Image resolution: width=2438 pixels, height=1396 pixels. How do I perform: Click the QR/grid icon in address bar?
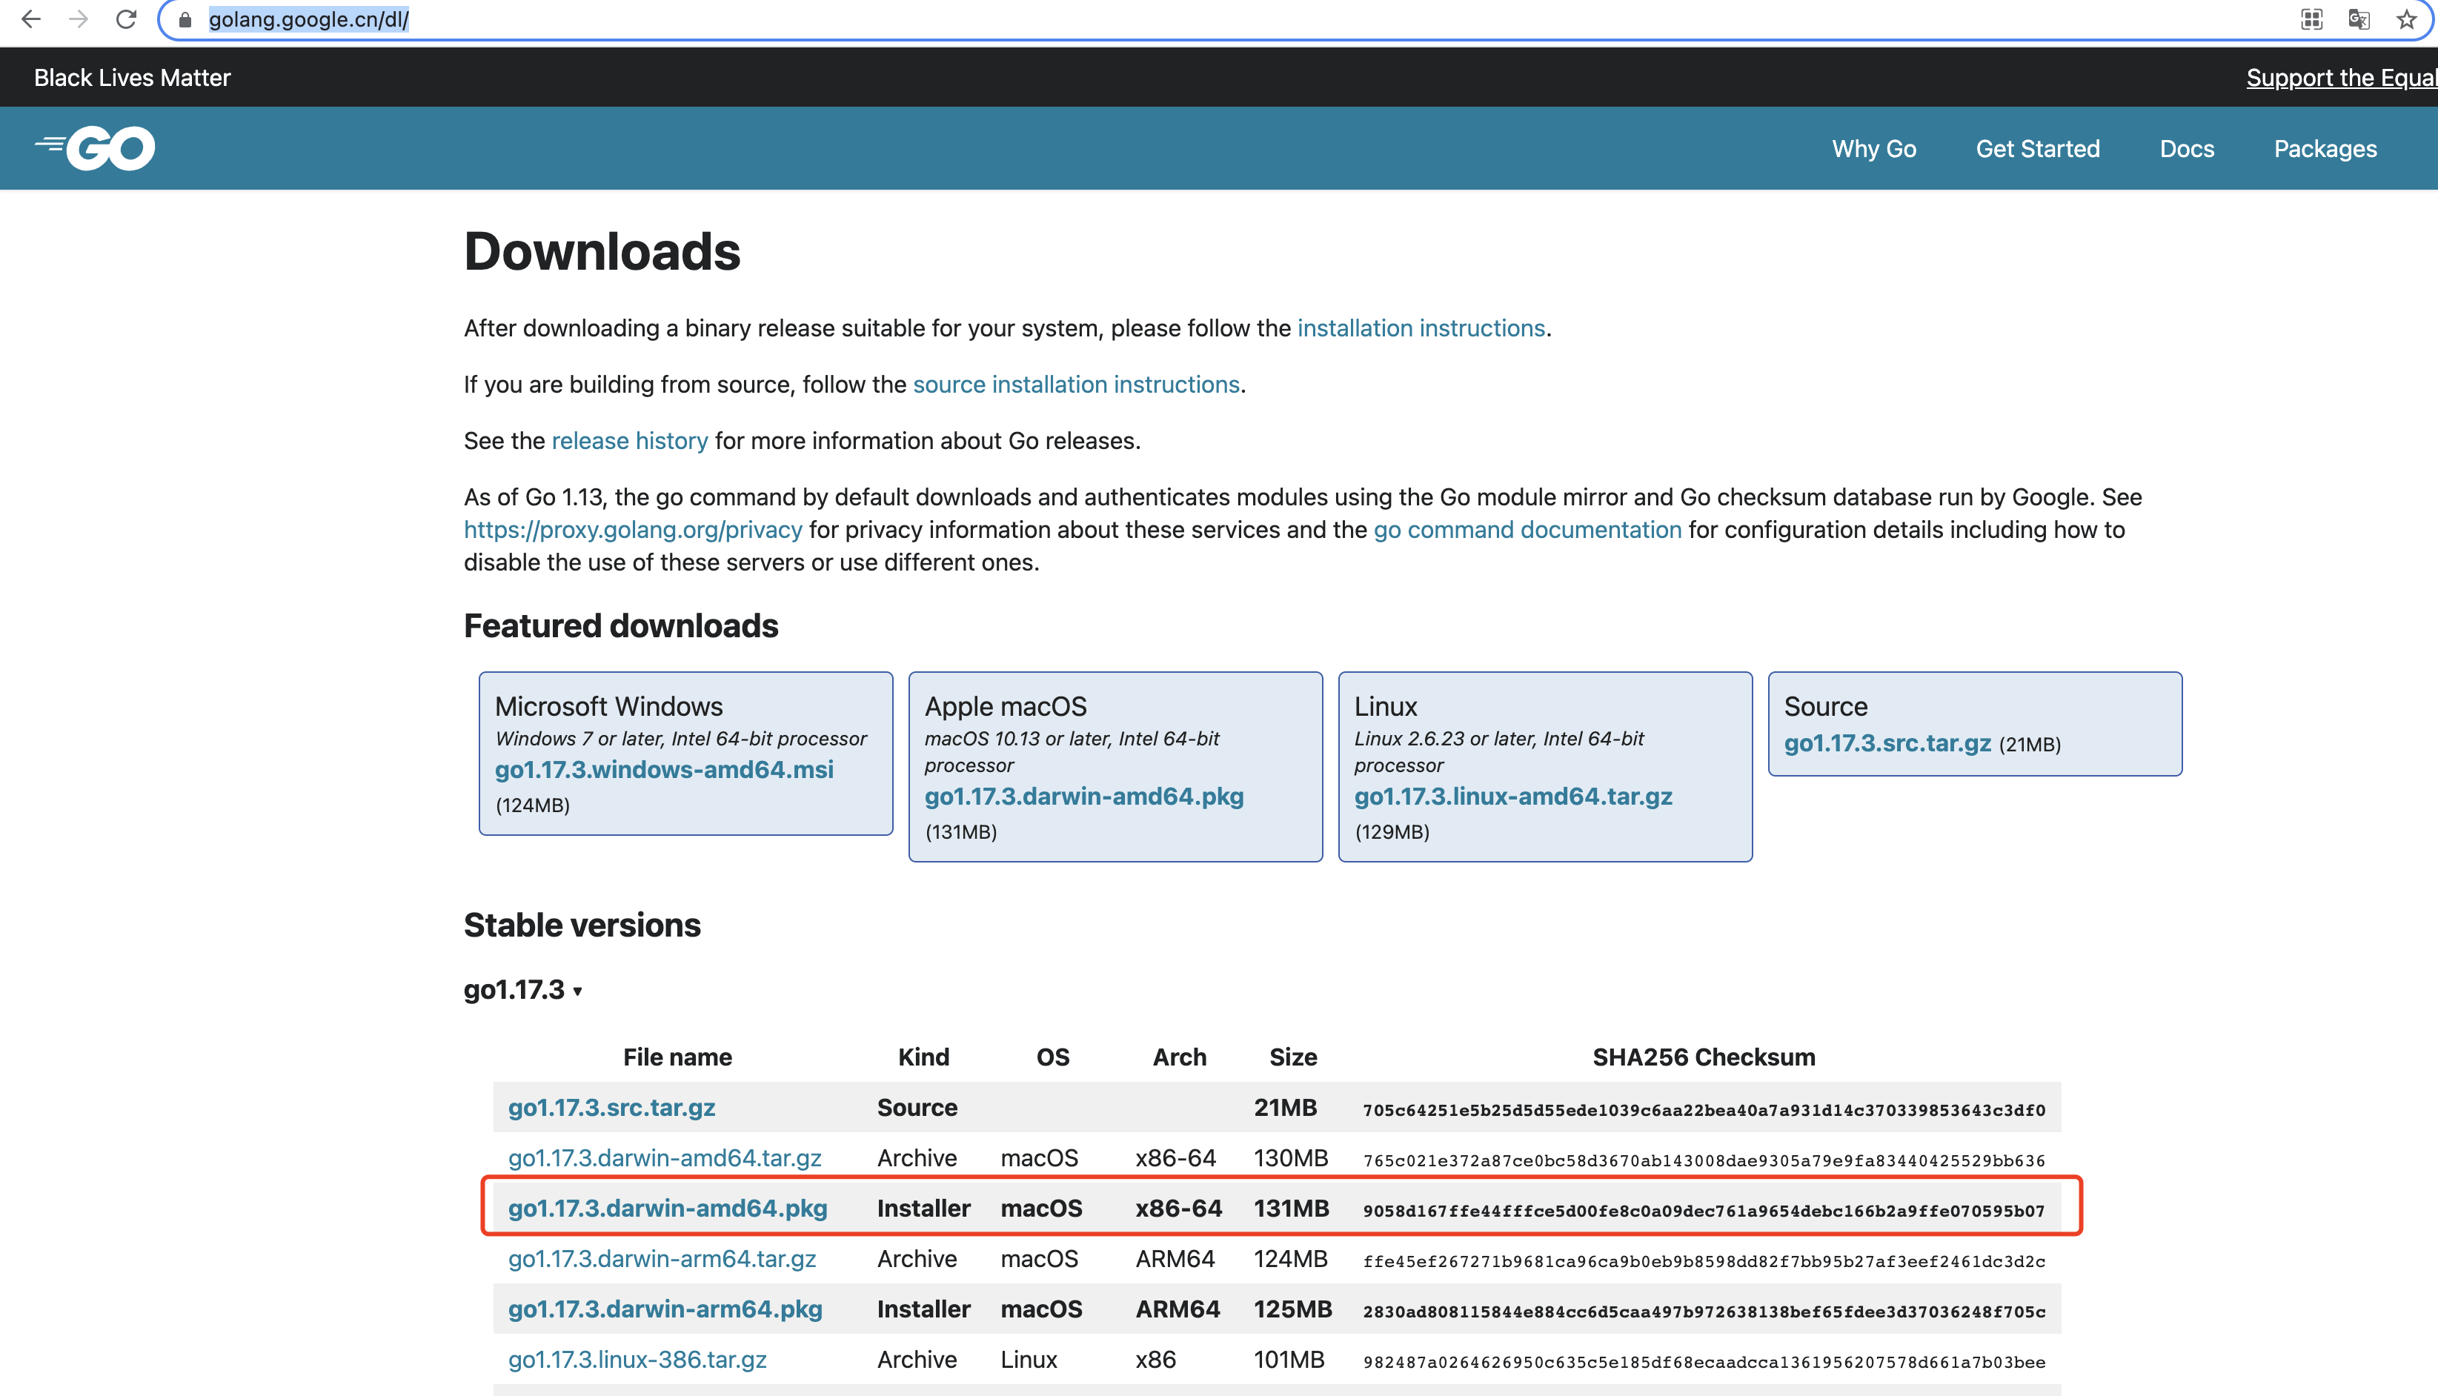tap(2311, 19)
